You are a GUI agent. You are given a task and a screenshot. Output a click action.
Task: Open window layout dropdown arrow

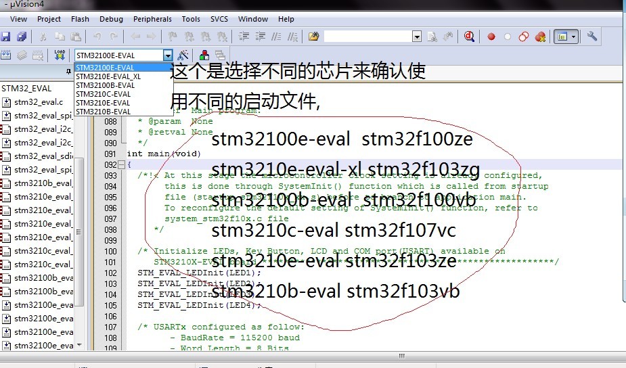[574, 37]
